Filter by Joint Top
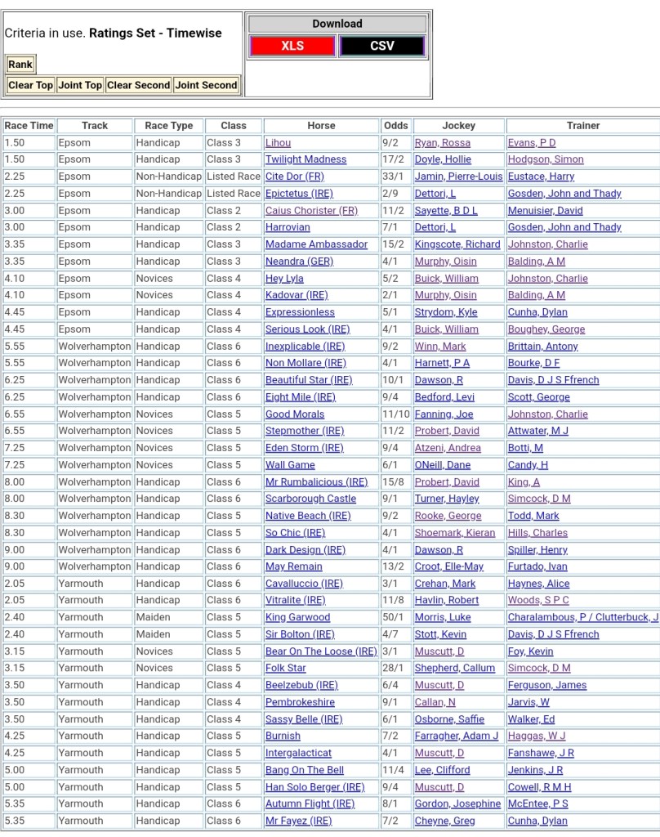The image size is (660, 837). point(80,85)
